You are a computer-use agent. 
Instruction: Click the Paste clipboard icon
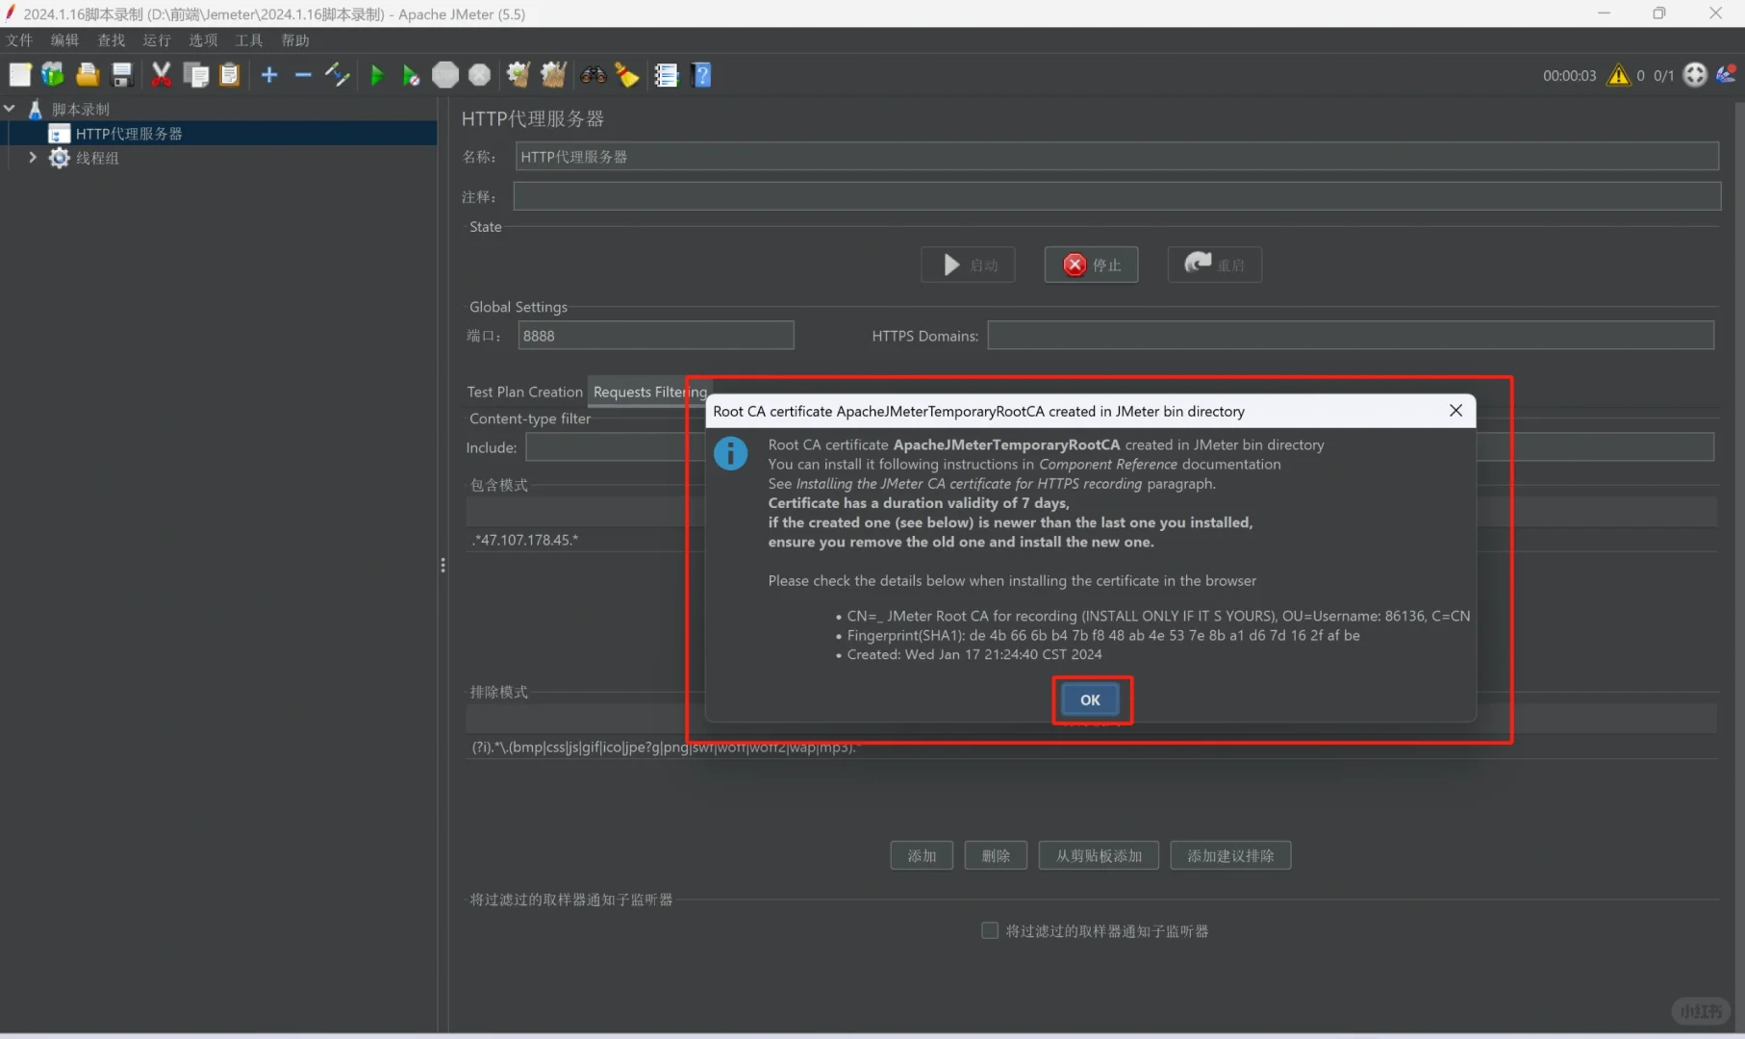(230, 75)
